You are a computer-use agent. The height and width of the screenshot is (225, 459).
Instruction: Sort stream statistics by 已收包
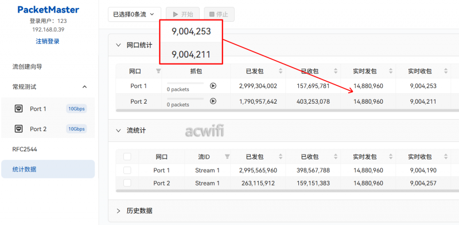(336, 157)
